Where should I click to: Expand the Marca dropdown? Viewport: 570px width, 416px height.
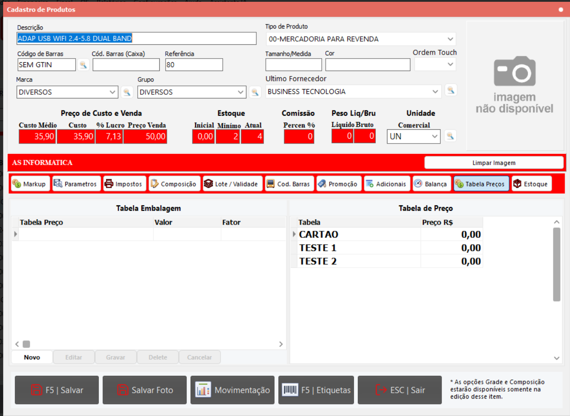(x=112, y=92)
